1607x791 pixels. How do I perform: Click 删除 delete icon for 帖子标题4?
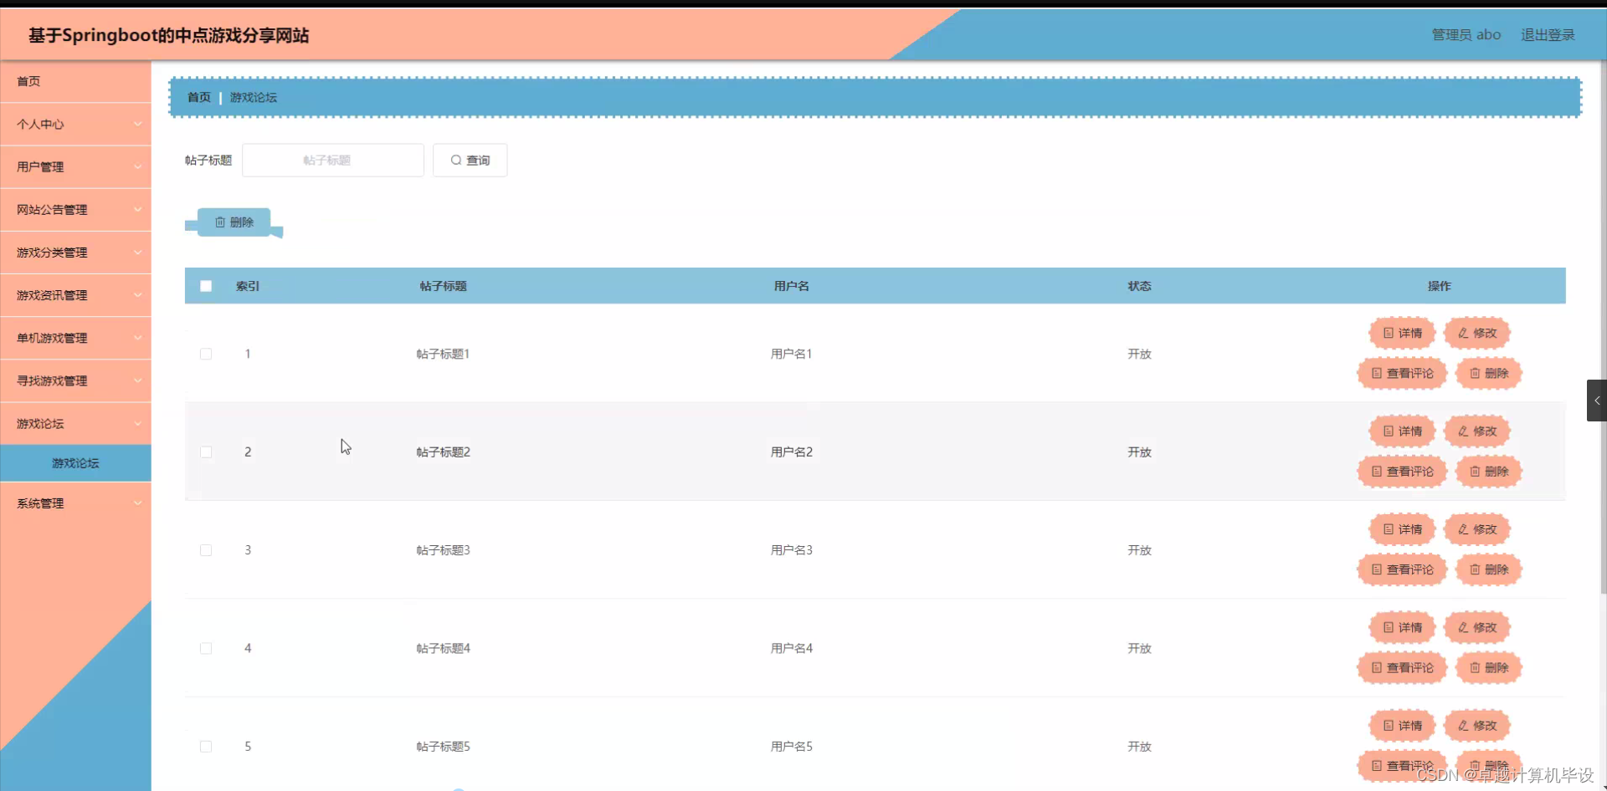click(x=1489, y=667)
